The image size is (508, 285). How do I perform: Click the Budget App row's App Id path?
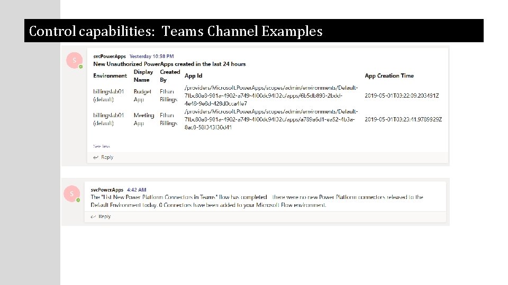pos(271,96)
